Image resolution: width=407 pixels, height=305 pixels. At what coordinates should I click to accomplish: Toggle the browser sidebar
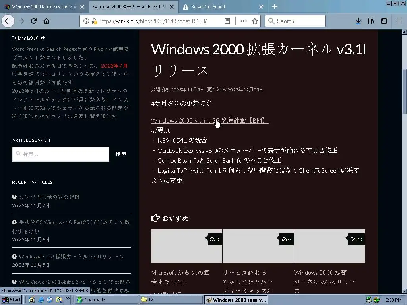pos(384,21)
